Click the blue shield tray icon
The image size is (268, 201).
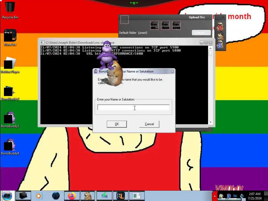coord(229,196)
